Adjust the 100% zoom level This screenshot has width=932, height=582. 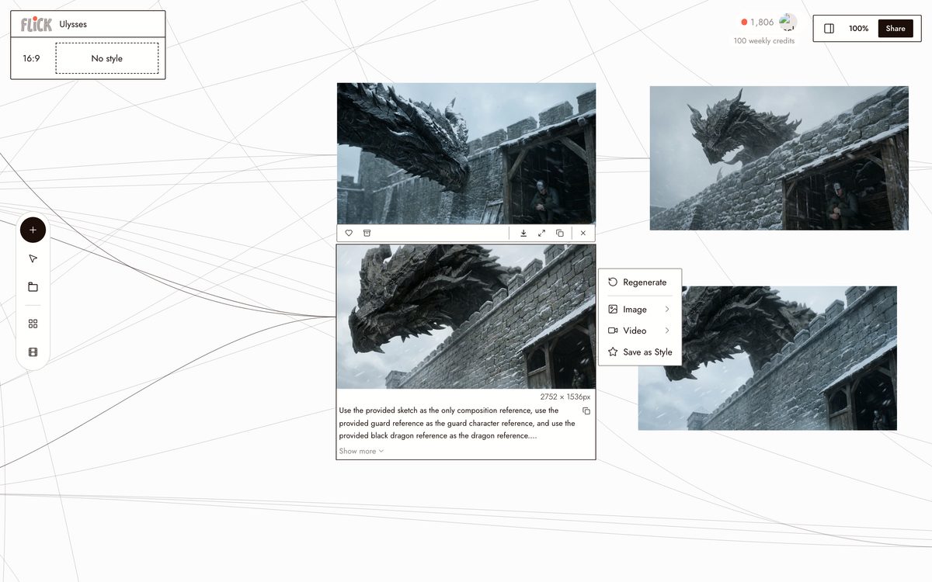(x=858, y=28)
